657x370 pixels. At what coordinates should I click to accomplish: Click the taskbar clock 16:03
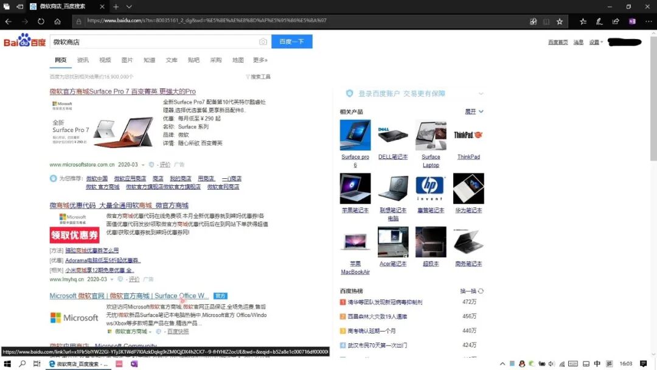pyautogui.click(x=626, y=364)
